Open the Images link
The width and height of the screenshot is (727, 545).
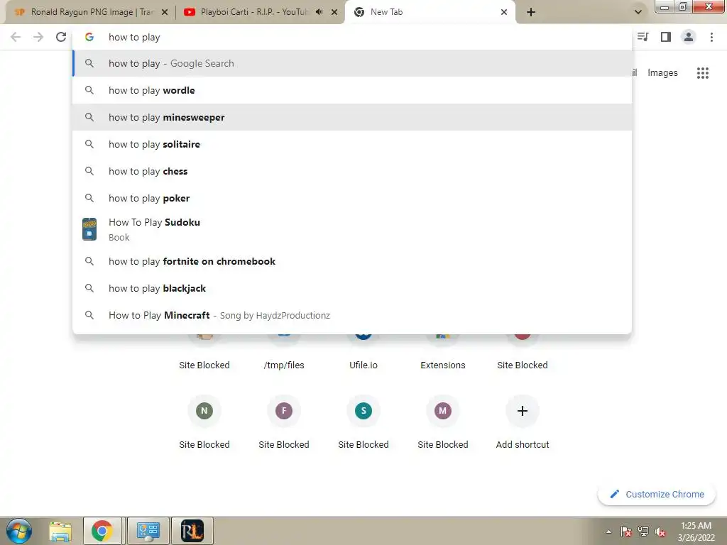click(662, 73)
